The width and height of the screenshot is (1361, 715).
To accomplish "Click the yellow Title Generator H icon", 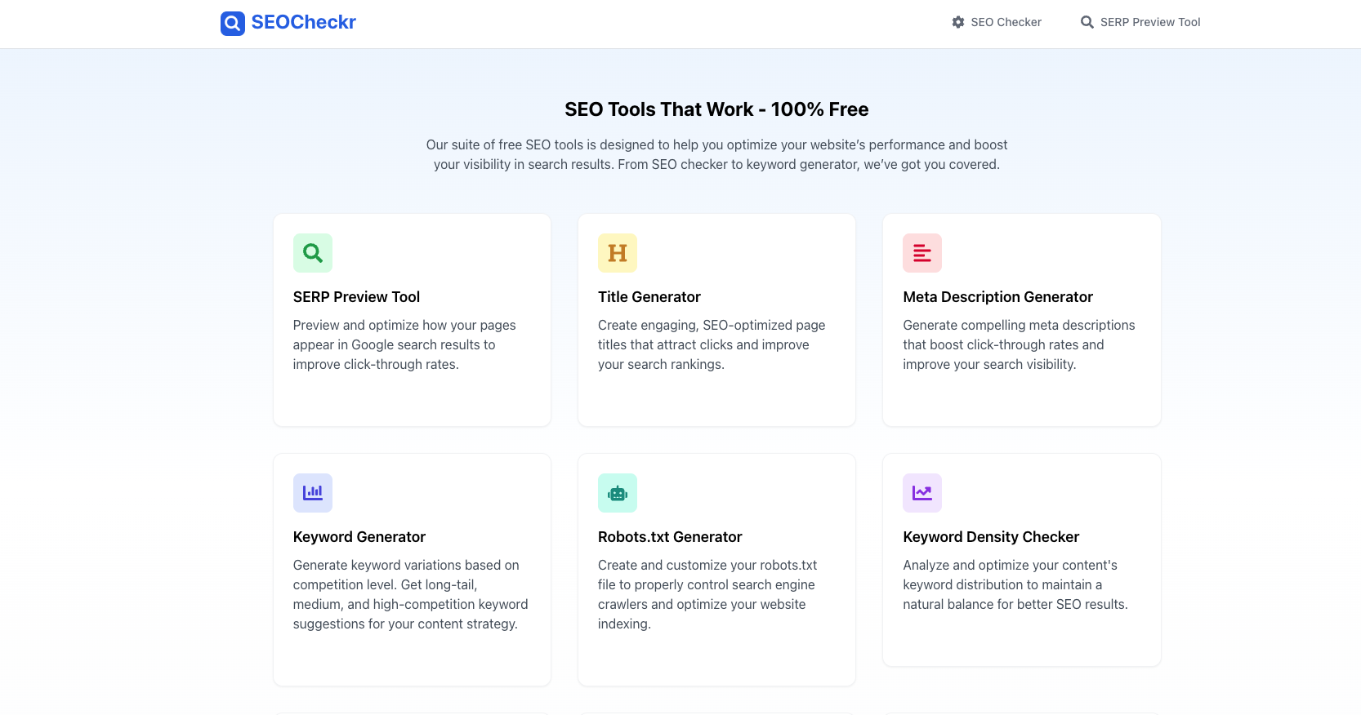I will pos(618,253).
